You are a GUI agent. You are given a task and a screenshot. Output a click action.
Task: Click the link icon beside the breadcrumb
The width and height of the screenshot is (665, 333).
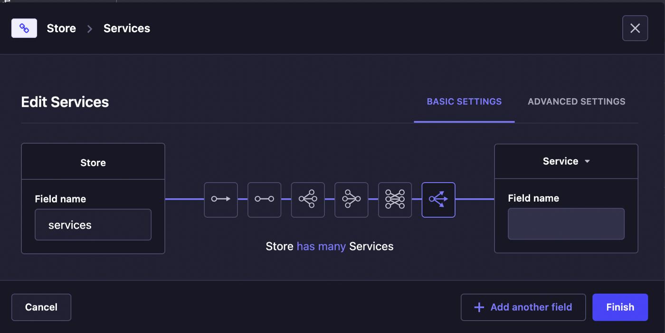point(24,28)
